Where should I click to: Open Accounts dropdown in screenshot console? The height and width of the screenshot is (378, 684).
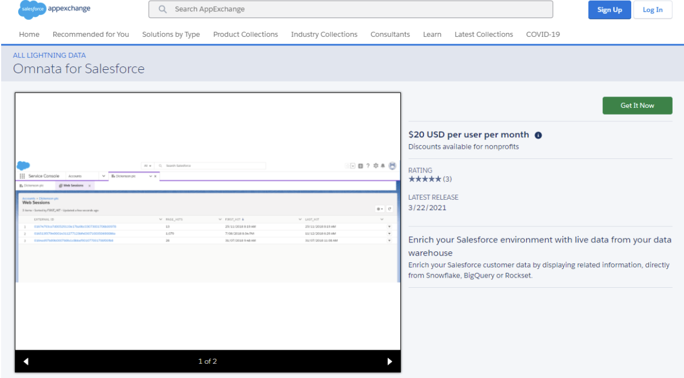click(103, 176)
